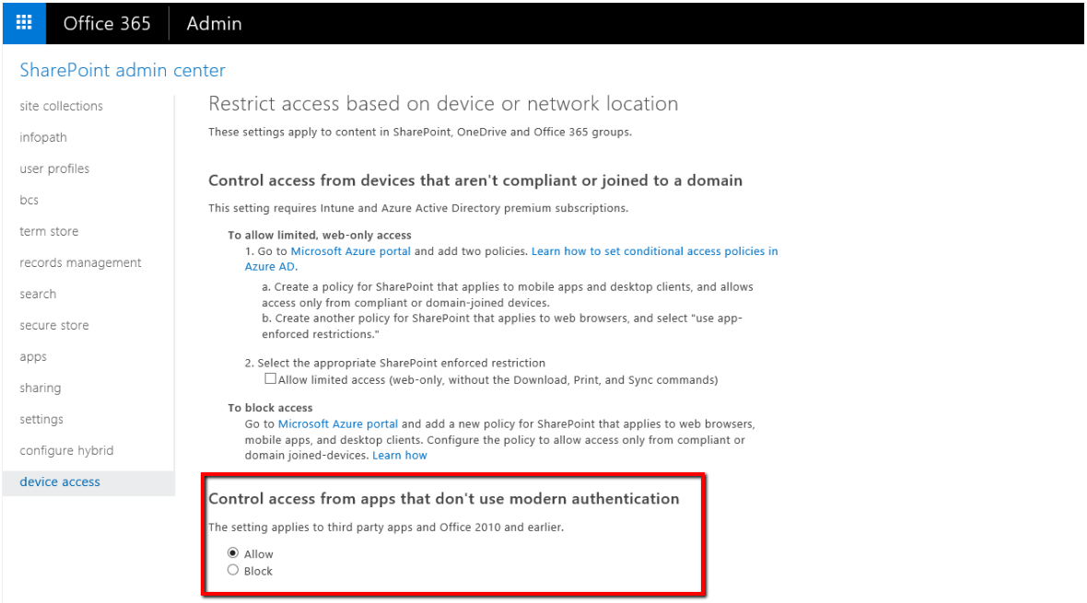
Task: Open Microsoft Azure portal link under block access
Action: (337, 423)
